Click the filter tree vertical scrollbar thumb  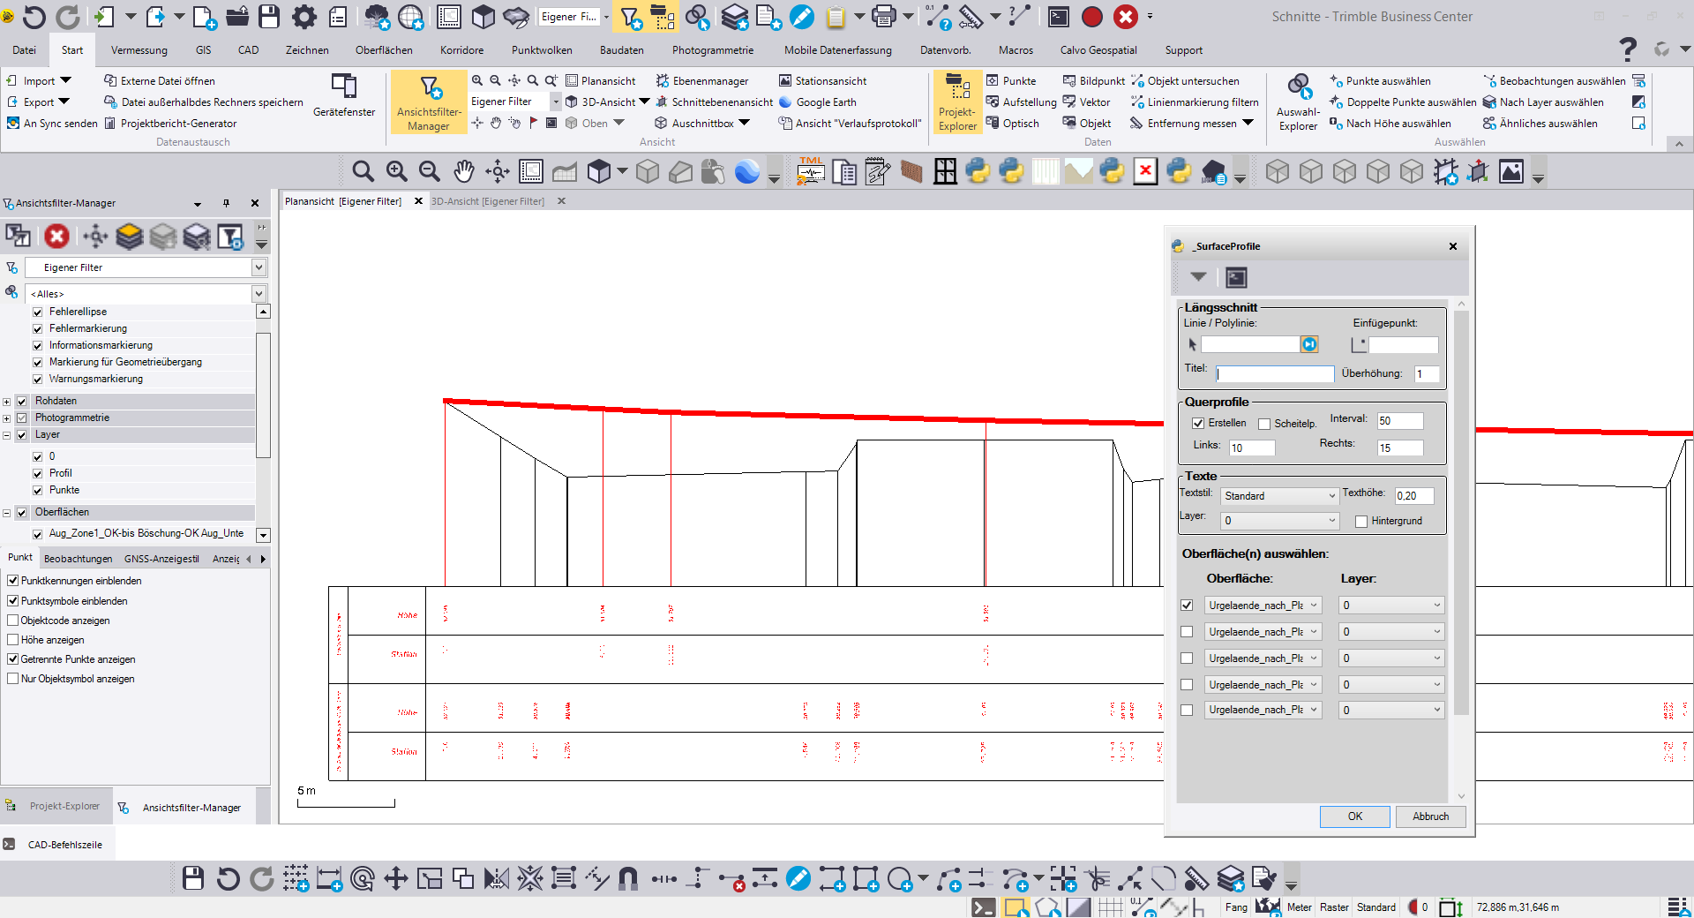pos(262,395)
